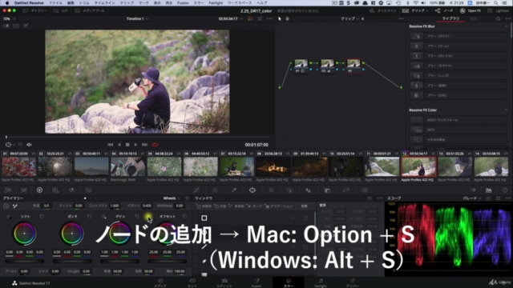Add a gradient window (グラデーション)

(279, 206)
